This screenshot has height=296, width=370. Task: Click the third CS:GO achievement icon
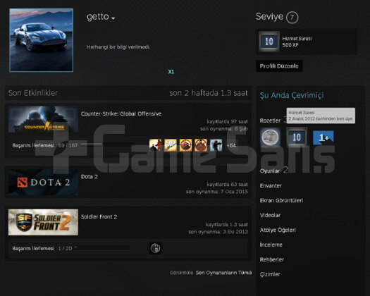[x=186, y=145]
